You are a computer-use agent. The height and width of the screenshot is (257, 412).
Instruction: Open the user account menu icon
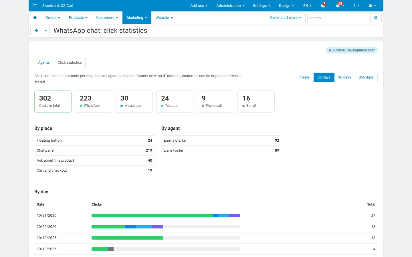[372, 5]
